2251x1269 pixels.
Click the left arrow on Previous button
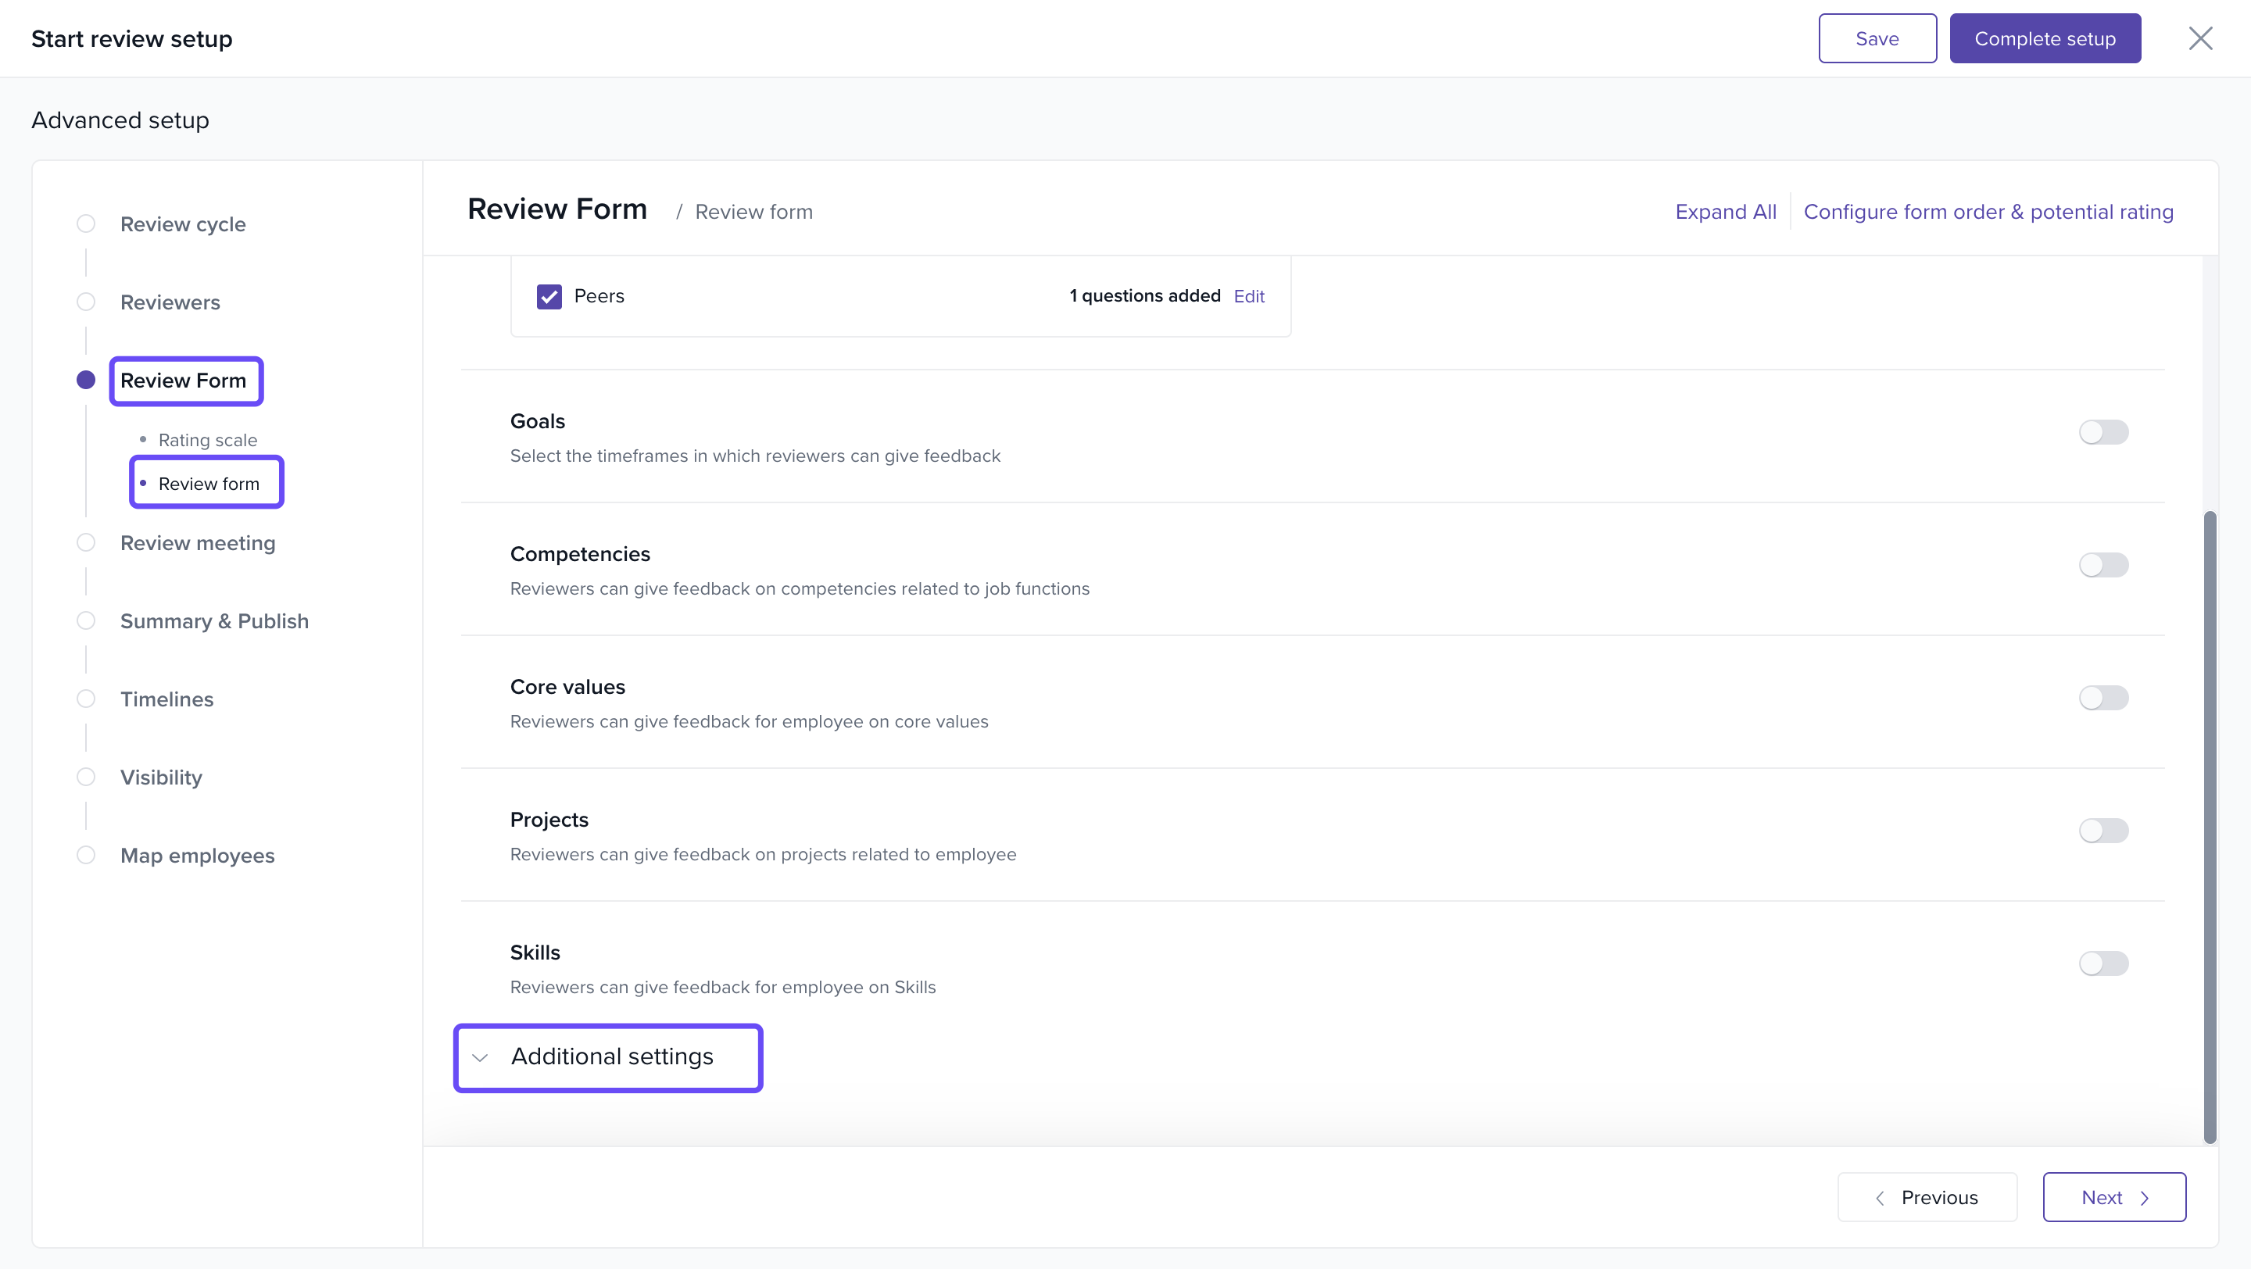[1880, 1197]
